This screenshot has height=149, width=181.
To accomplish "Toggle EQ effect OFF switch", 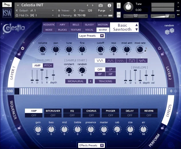I will [72, 115].
